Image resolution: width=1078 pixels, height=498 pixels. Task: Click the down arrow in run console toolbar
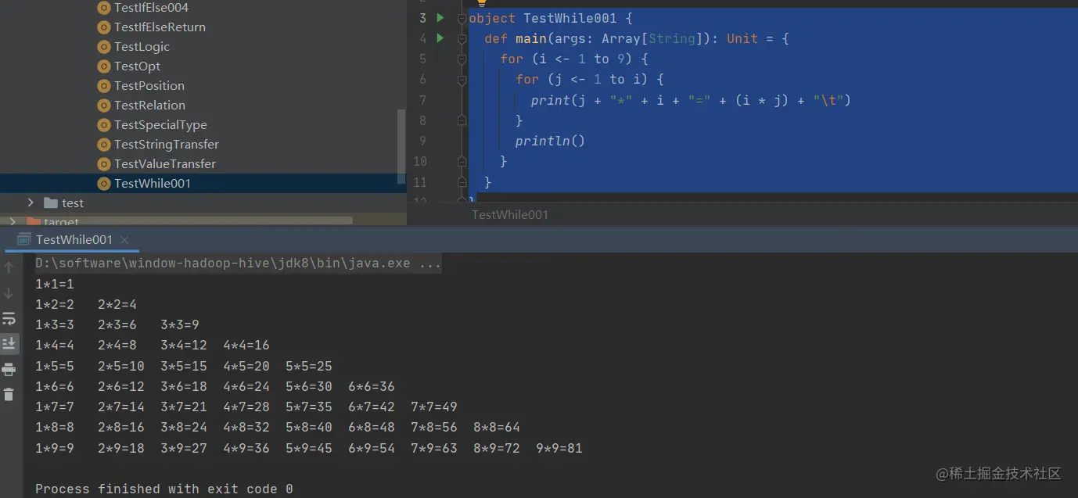[x=9, y=293]
